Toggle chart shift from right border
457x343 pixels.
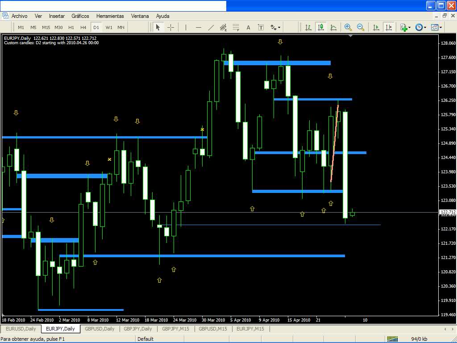(x=389, y=27)
